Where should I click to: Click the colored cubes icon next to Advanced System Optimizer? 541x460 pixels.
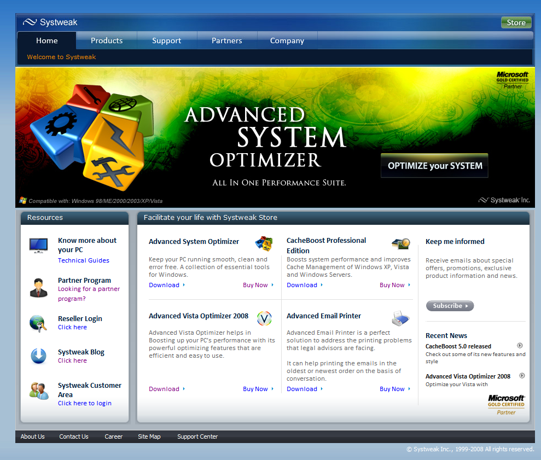pyautogui.click(x=264, y=243)
